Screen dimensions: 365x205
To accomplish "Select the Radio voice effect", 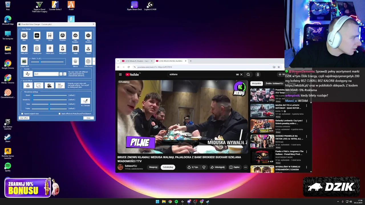I will 75,48.
